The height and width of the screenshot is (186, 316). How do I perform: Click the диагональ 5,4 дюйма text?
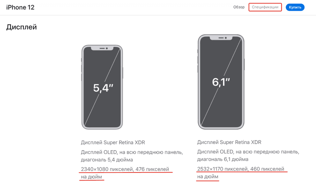pos(107,160)
